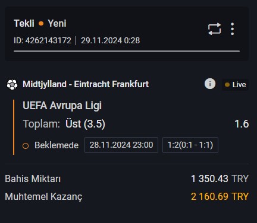257x223 pixels.
Task: Click the stake amount 1 350.43 TRY
Action: tap(220, 179)
